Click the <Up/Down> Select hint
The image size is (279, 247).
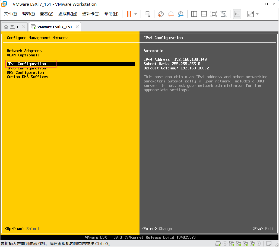pos(22,229)
